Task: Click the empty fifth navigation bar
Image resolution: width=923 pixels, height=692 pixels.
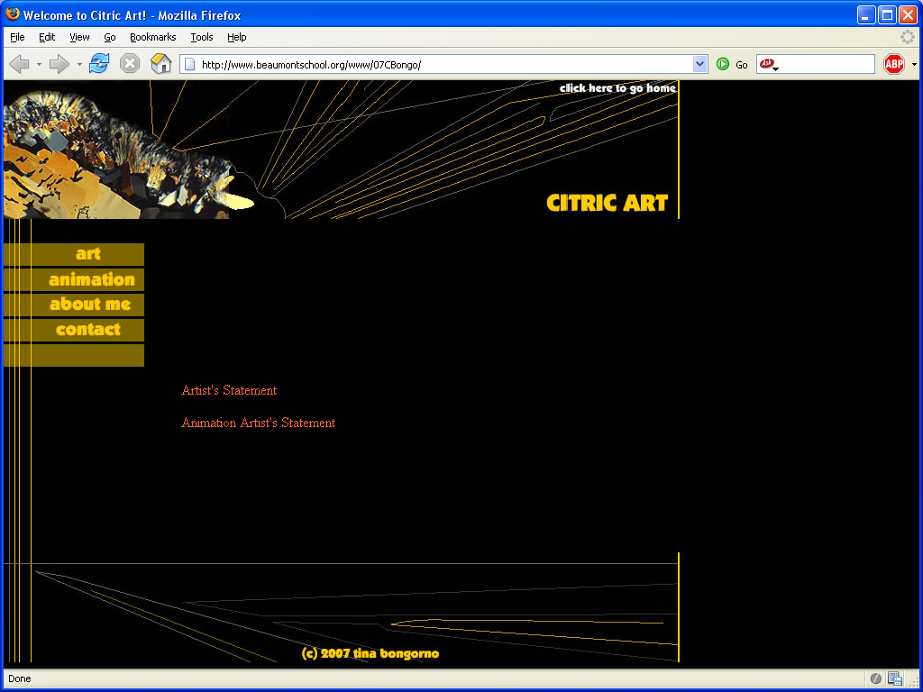Action: (x=74, y=355)
